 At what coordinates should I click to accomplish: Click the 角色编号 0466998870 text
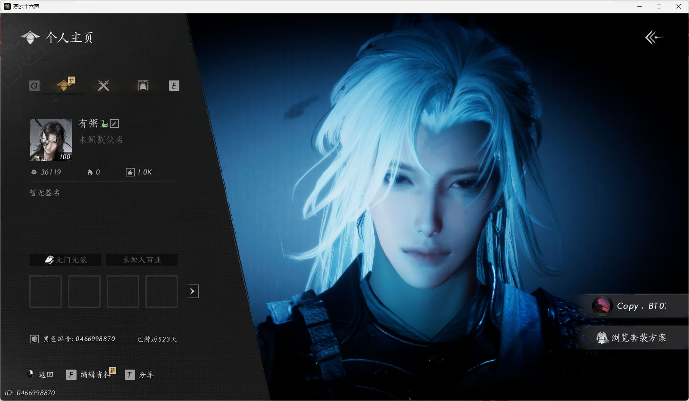(x=79, y=339)
